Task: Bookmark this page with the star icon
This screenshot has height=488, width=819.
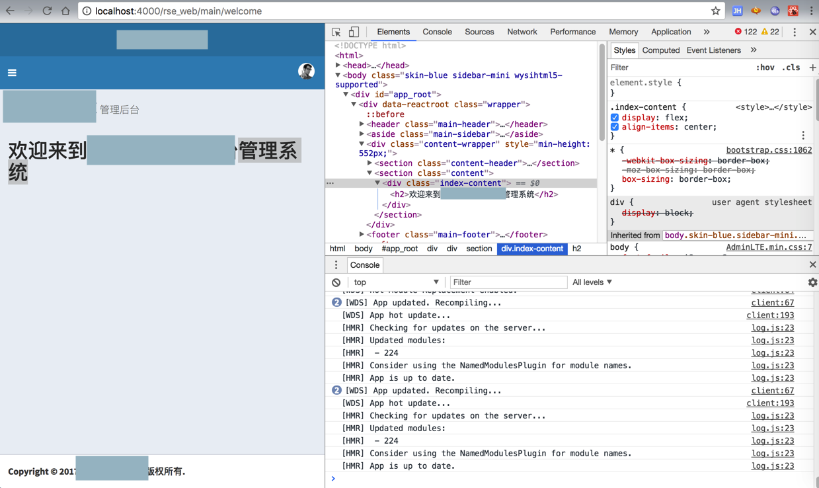Action: pyautogui.click(x=715, y=11)
